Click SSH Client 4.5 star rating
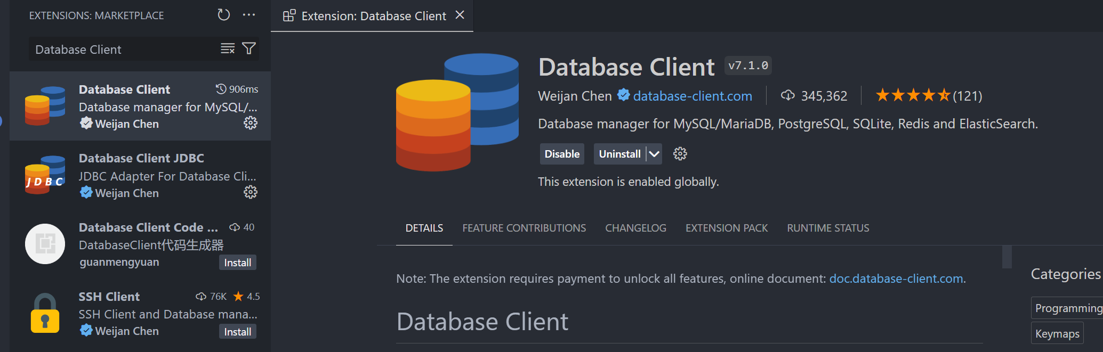 [x=247, y=297]
